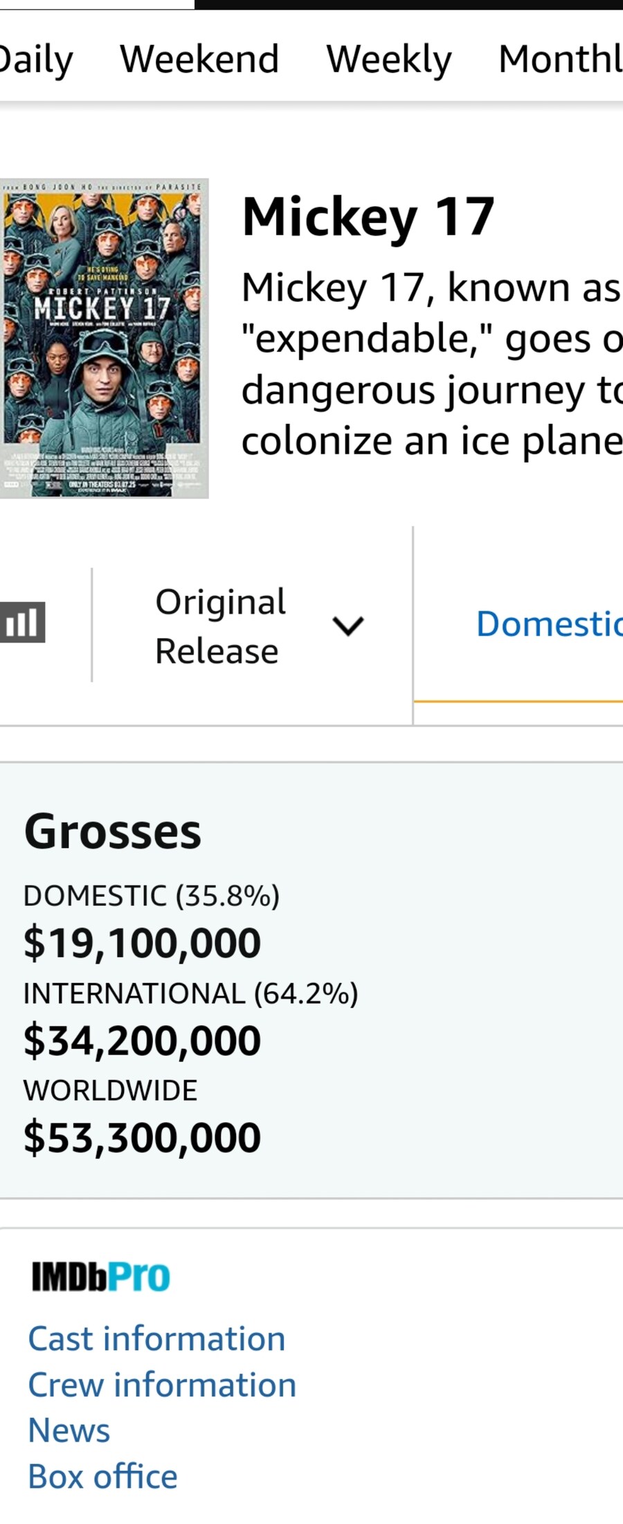Open the Cast information link
The image size is (623, 1524).
[156, 1338]
